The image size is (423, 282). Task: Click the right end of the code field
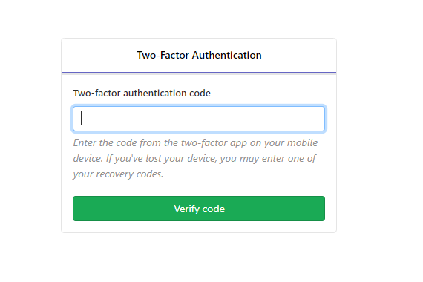tap(318, 119)
